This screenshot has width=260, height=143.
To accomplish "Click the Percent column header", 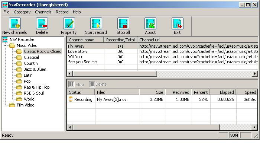I will tap(201, 92).
